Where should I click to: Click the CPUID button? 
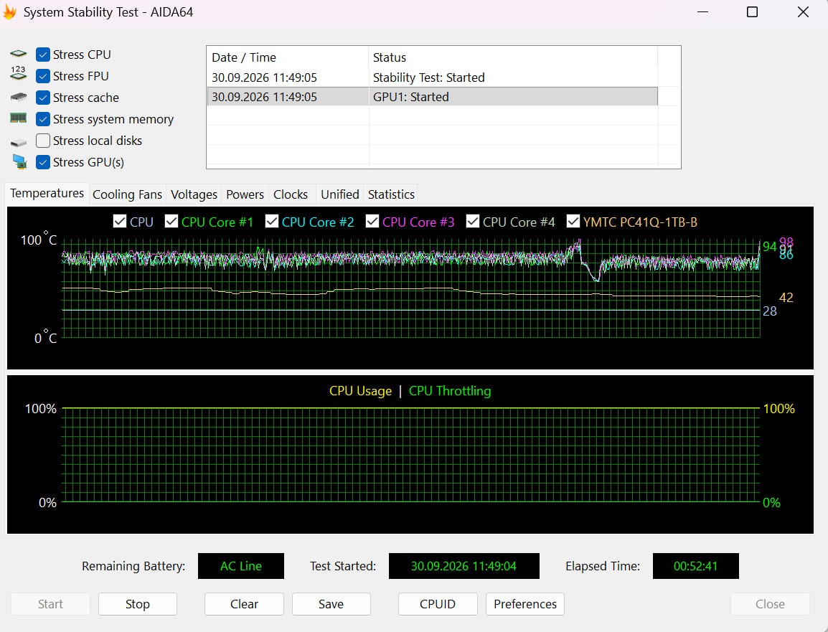click(x=437, y=604)
